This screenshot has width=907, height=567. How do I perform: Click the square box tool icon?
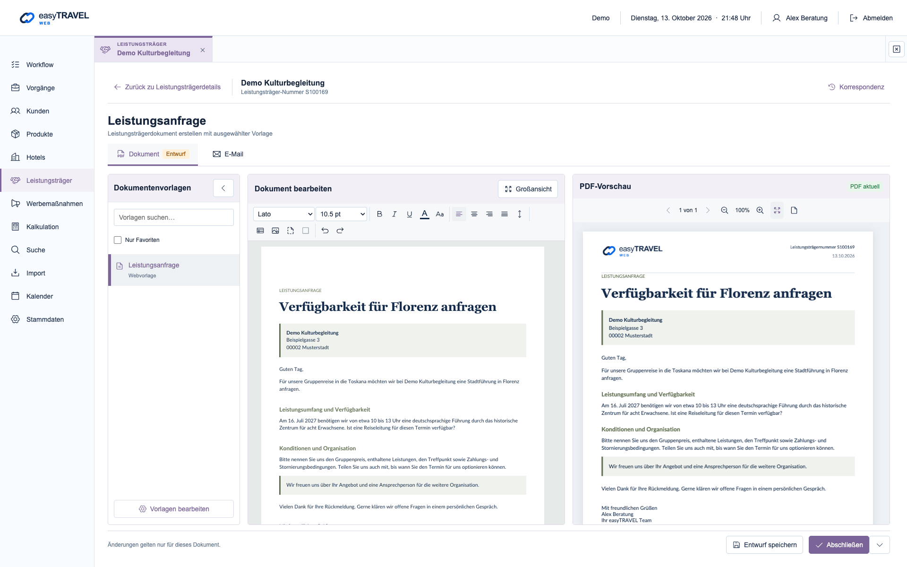click(306, 231)
